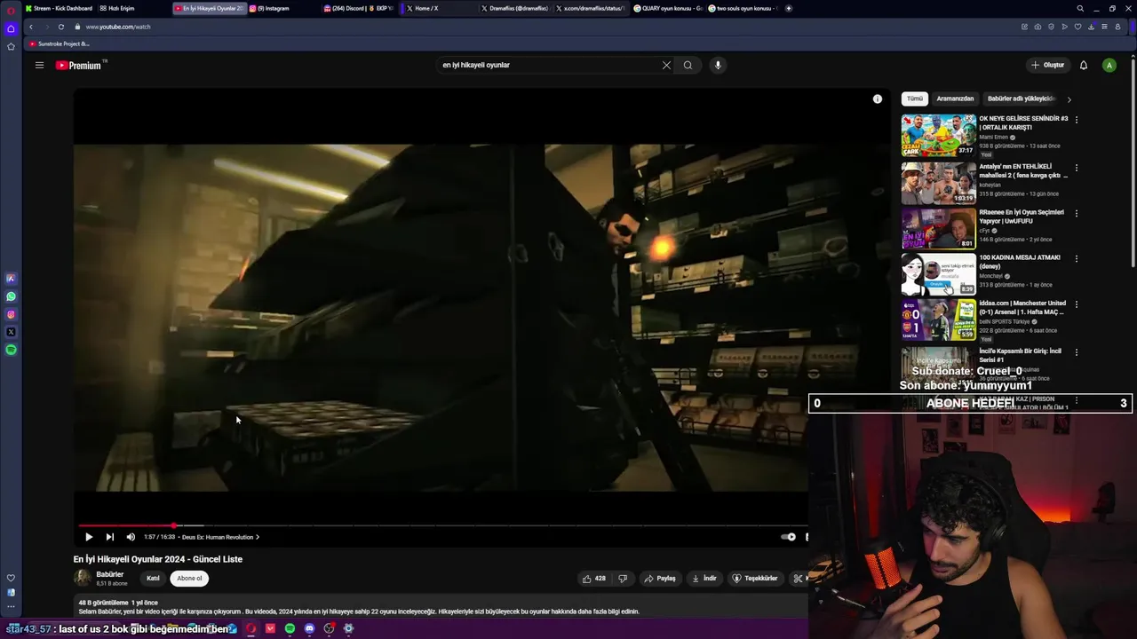The height and width of the screenshot is (639, 1137).
Task: Expand Deus Ex: Human Revolution chapter
Action: click(x=220, y=537)
